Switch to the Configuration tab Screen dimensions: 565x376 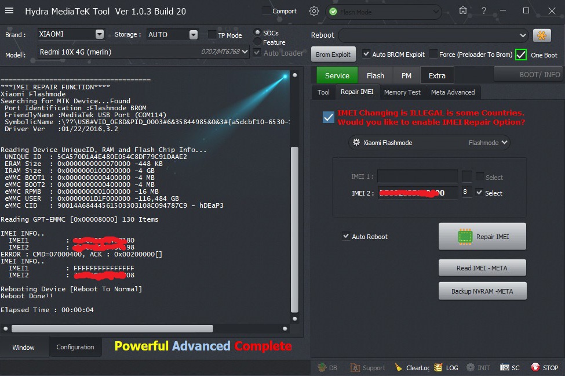[x=75, y=347]
